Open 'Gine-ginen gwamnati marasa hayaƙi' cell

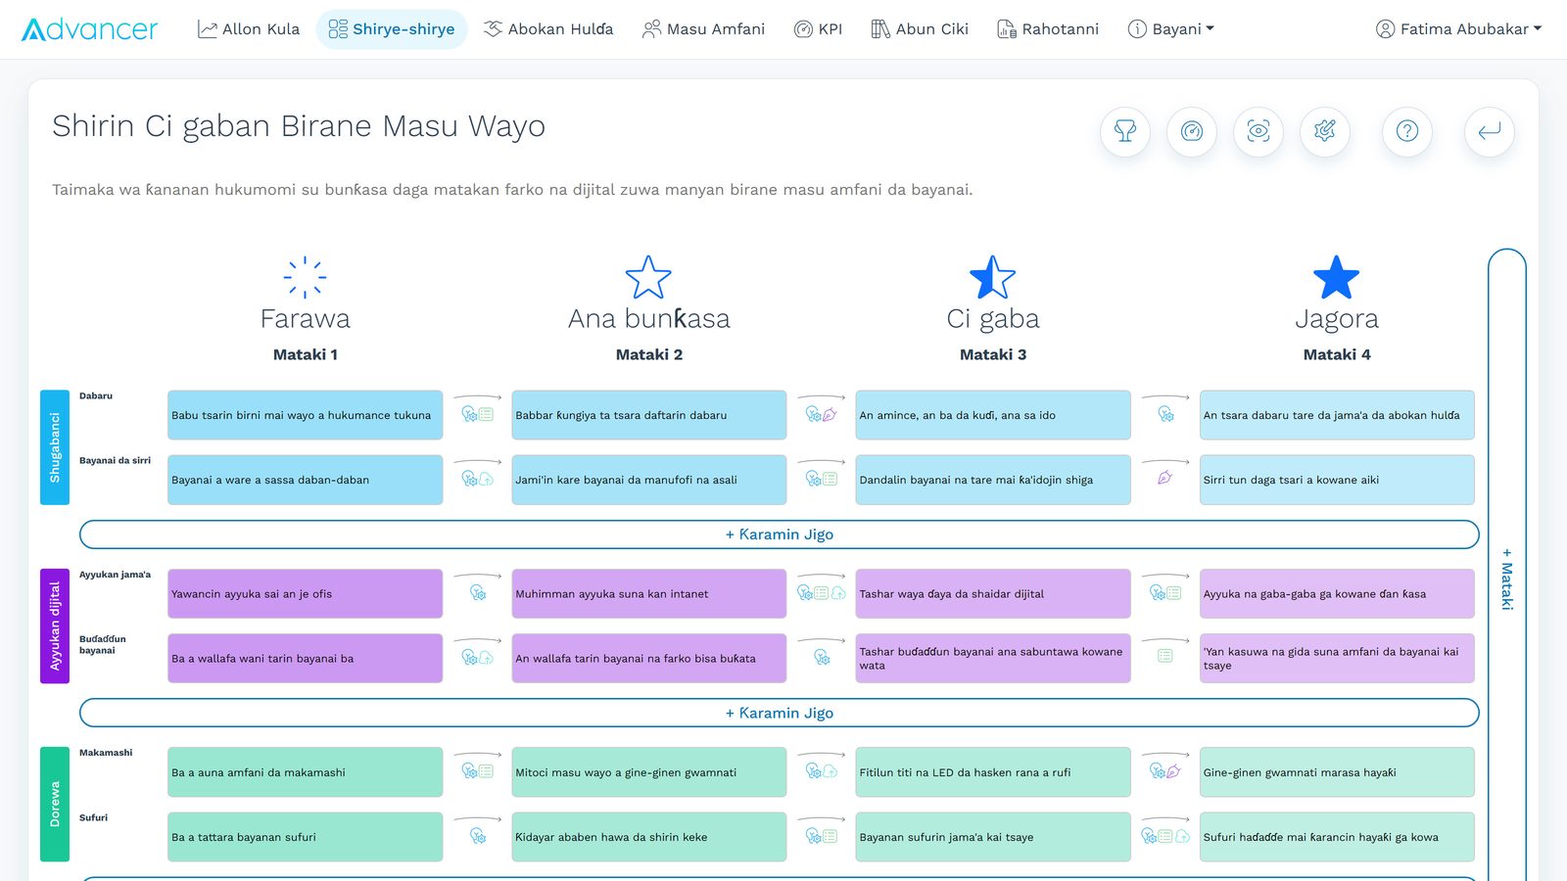coord(1337,772)
